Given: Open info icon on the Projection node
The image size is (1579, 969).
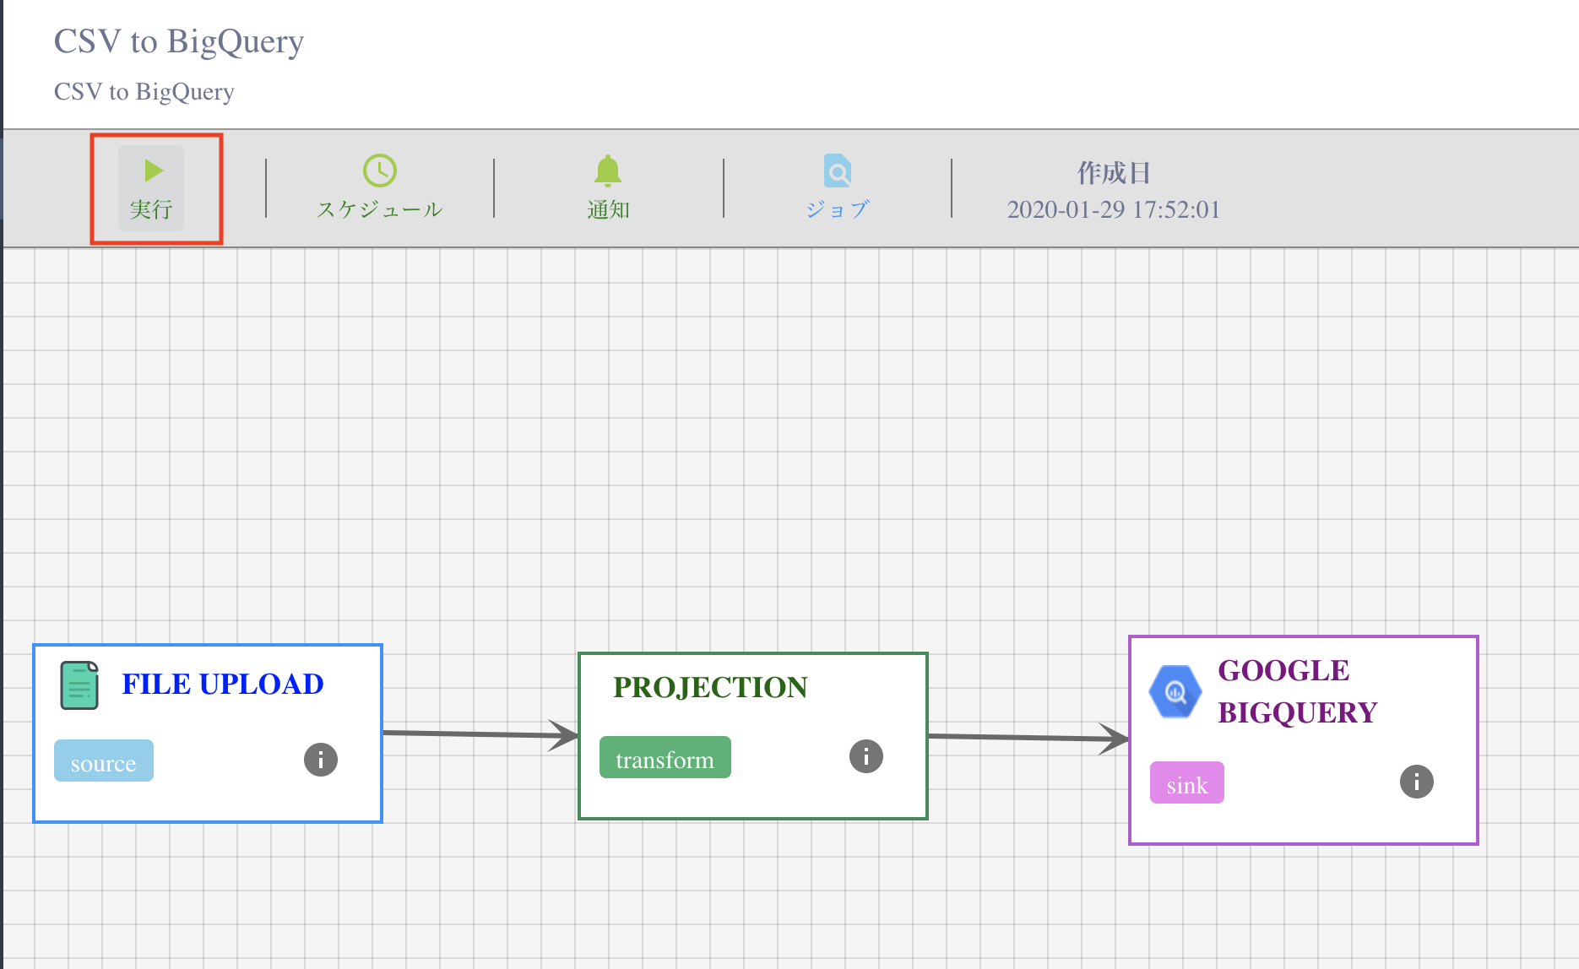Looking at the screenshot, I should coord(865,756).
